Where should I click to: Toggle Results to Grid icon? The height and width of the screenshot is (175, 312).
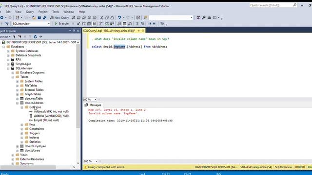[x=125, y=24]
